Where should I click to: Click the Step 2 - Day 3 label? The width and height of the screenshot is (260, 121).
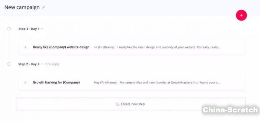[29, 64]
